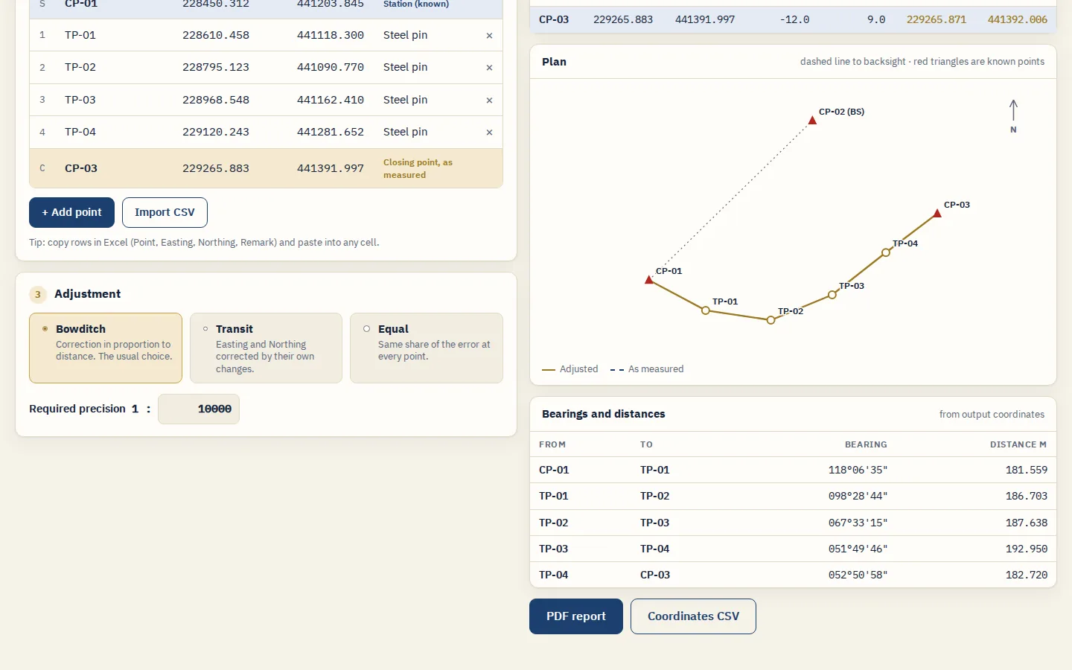Select the distance 182.720 cell
1072x670 pixels.
(1027, 575)
